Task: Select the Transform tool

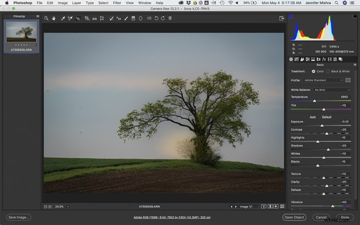Action: [102, 18]
